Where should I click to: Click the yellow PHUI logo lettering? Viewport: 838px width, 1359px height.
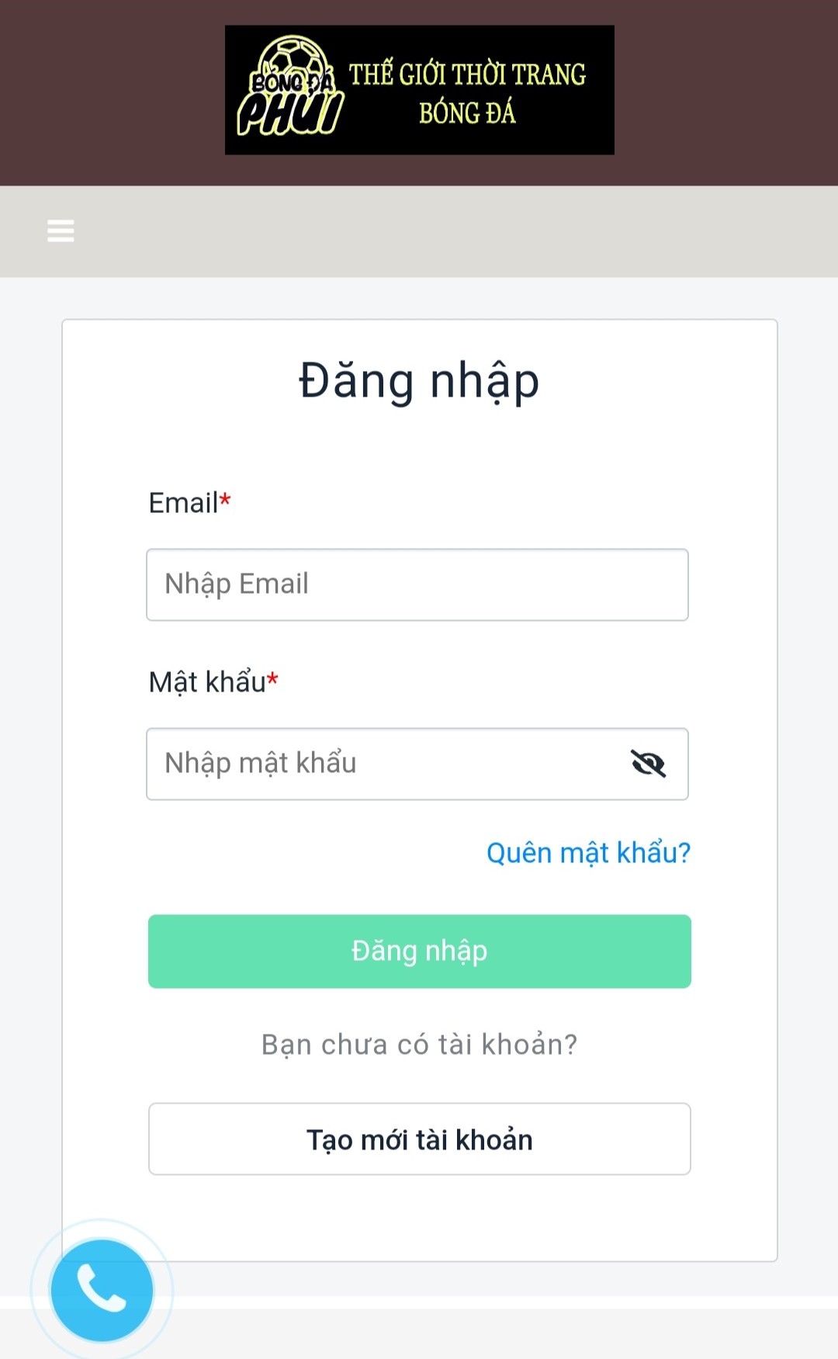(289, 113)
